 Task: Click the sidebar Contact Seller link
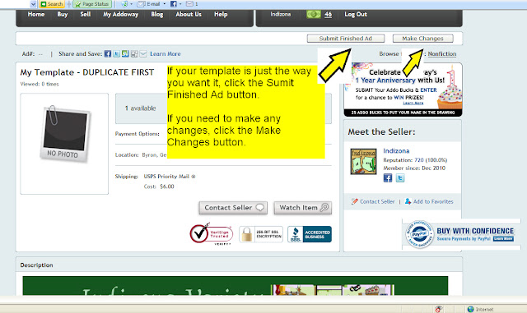click(377, 201)
